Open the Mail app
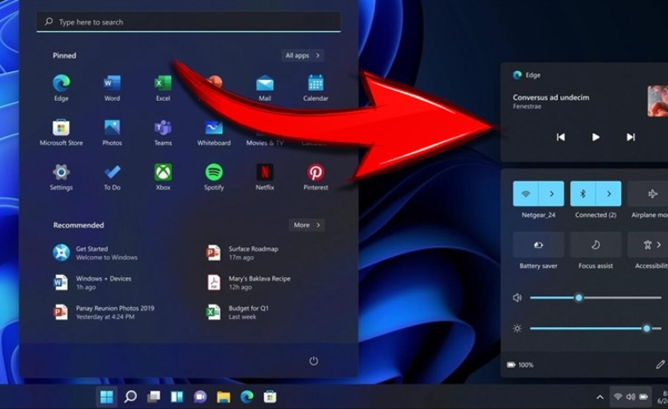The image size is (668, 409). (265, 88)
